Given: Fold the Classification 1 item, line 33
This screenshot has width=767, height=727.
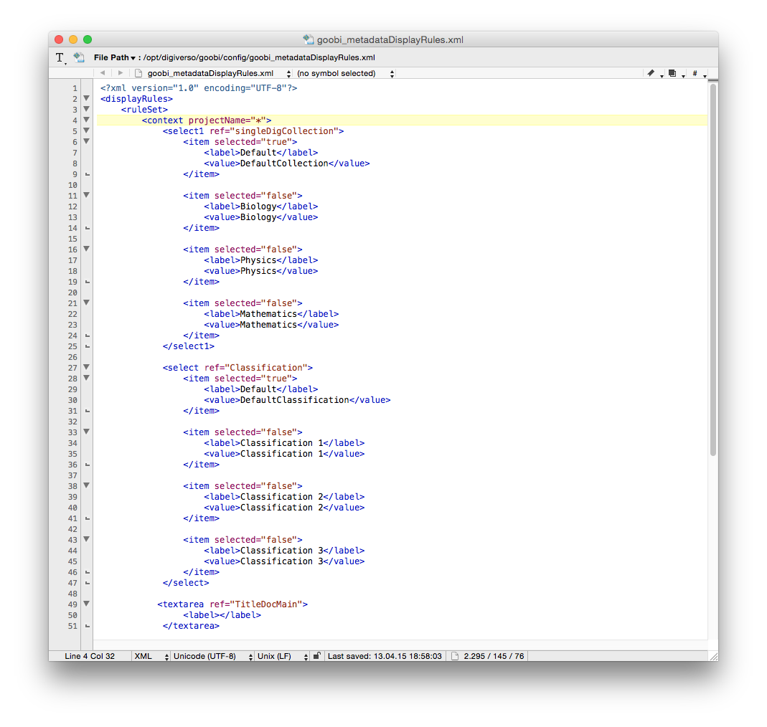Looking at the screenshot, I should tap(87, 432).
